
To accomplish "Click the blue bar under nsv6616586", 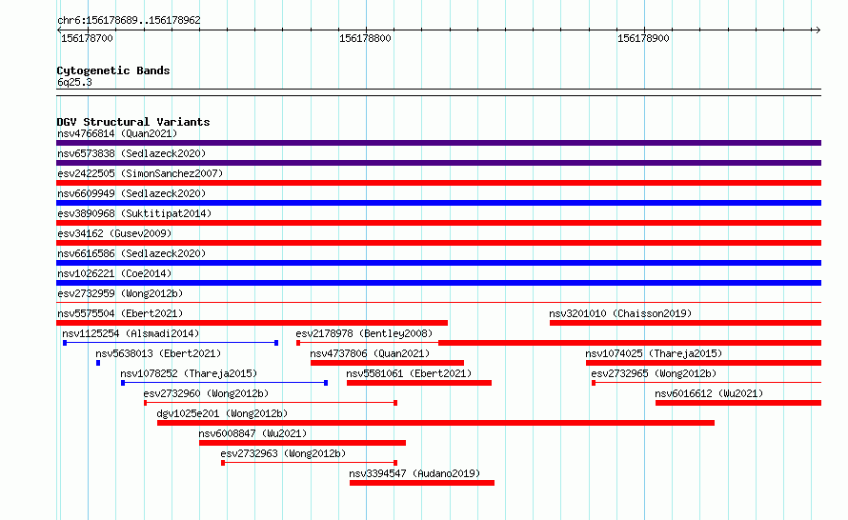I will [x=438, y=263].
